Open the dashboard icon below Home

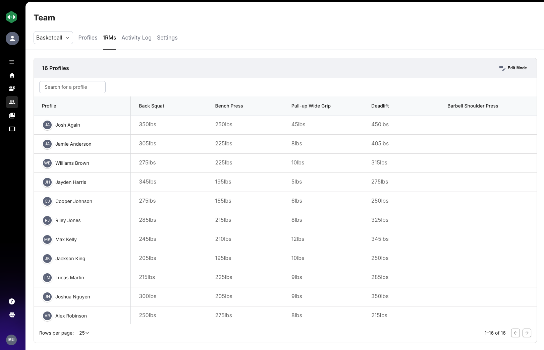click(12, 89)
